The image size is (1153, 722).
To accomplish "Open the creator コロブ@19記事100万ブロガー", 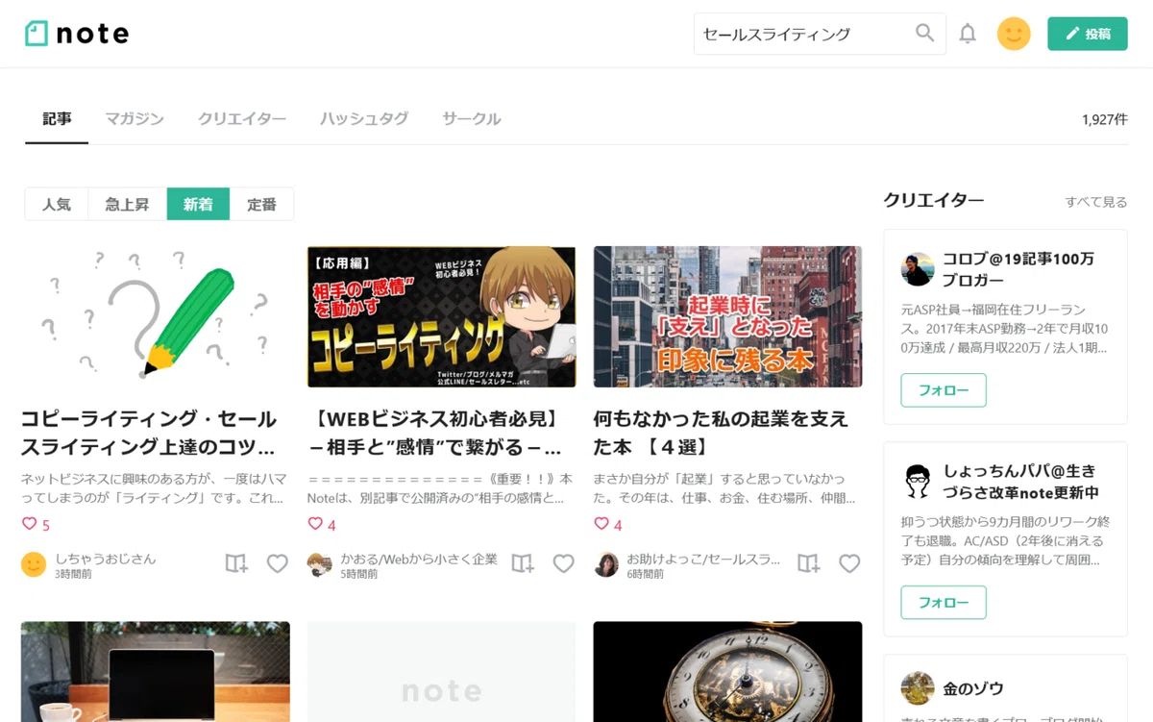I will [x=1018, y=269].
